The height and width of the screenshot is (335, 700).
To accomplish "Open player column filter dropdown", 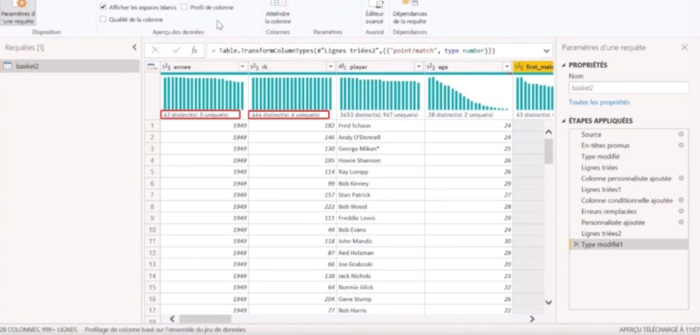I will [x=419, y=67].
